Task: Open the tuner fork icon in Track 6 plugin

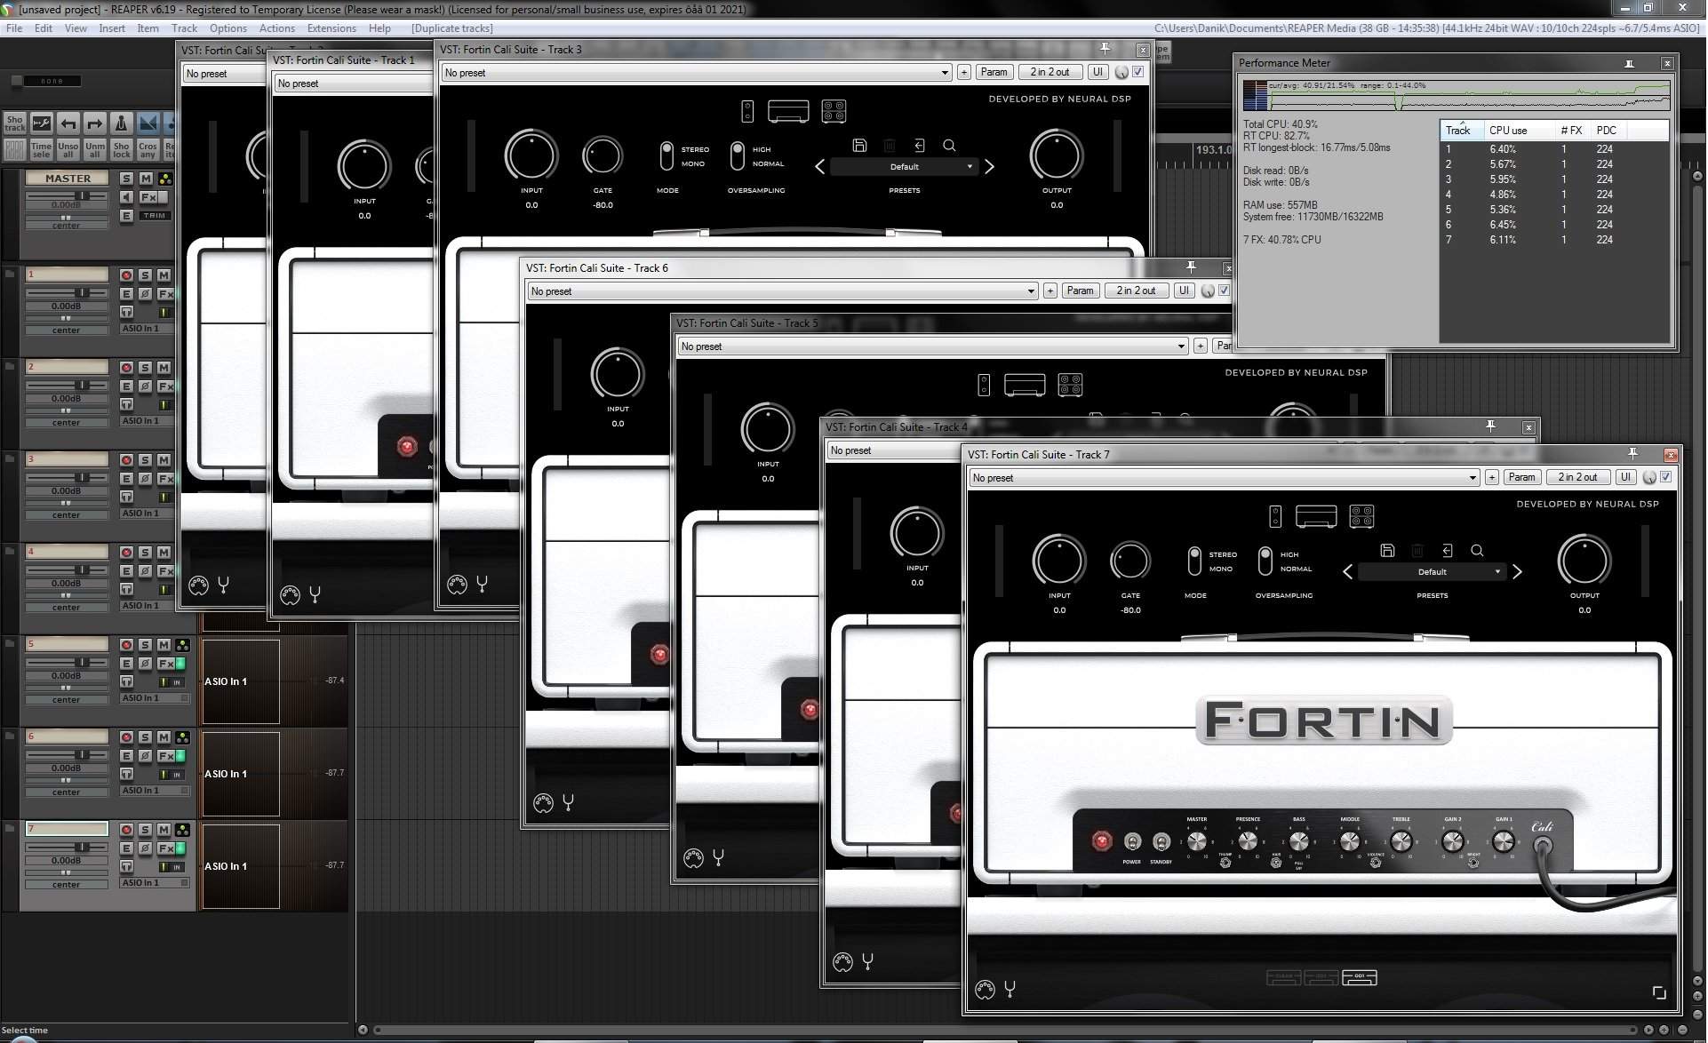Action: (568, 802)
